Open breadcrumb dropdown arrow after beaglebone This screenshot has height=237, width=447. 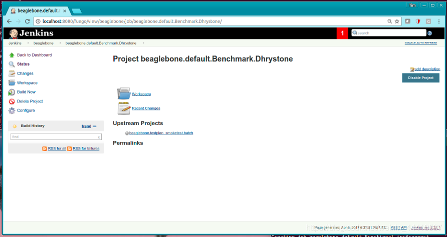tap(60, 43)
